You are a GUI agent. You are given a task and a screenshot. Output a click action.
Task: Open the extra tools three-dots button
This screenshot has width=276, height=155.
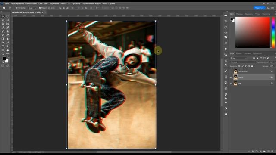[8, 54]
